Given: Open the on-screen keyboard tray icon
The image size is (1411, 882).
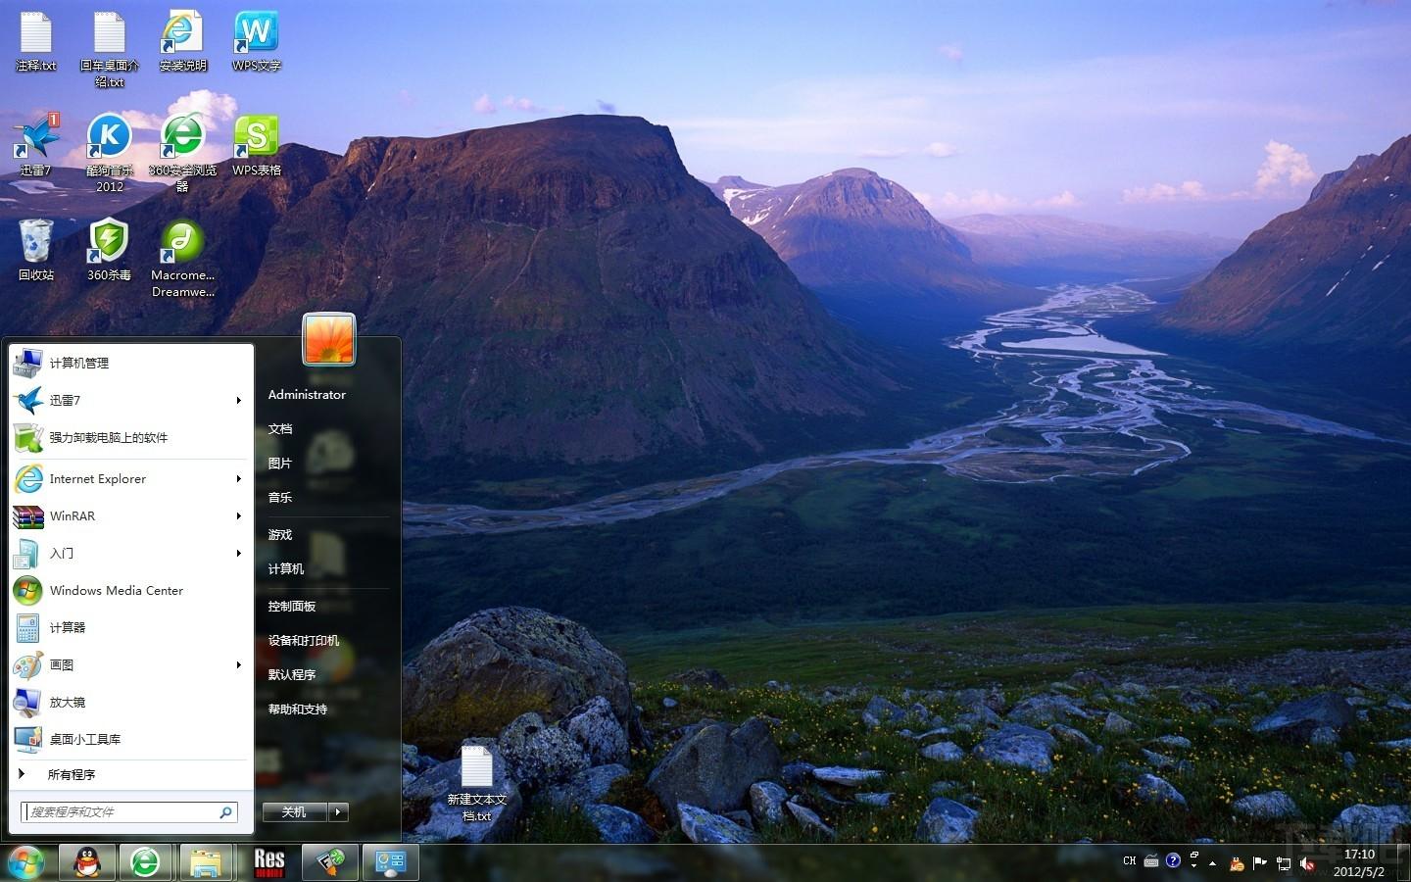Looking at the screenshot, I should pos(1151,861).
